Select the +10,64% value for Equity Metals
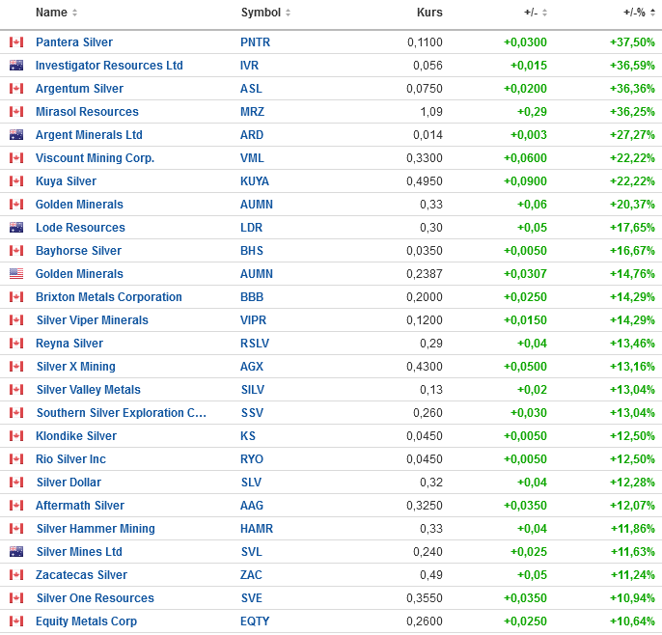Viewport: 662px width, 635px height. pyautogui.click(x=632, y=621)
